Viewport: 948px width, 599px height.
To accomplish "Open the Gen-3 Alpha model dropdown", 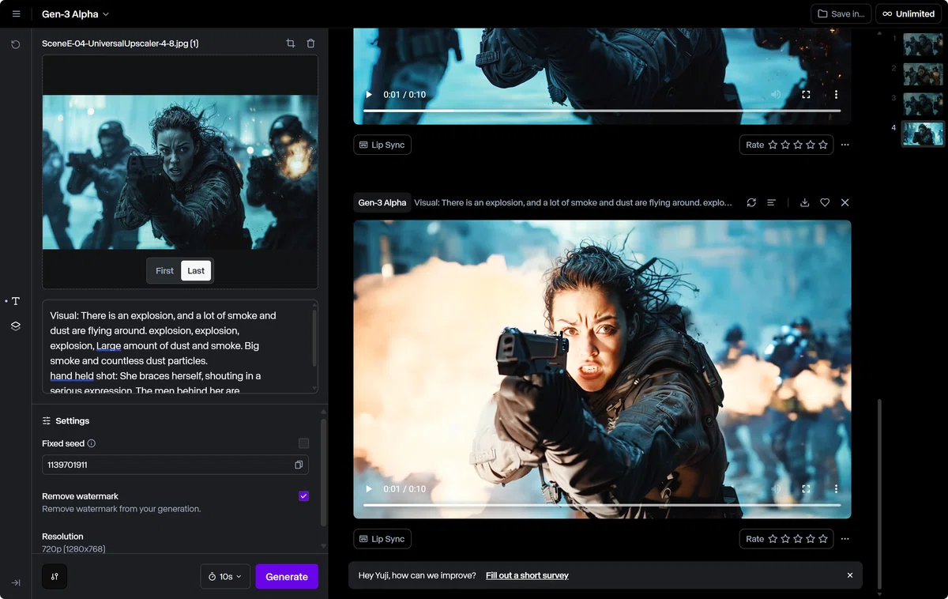I will [75, 14].
